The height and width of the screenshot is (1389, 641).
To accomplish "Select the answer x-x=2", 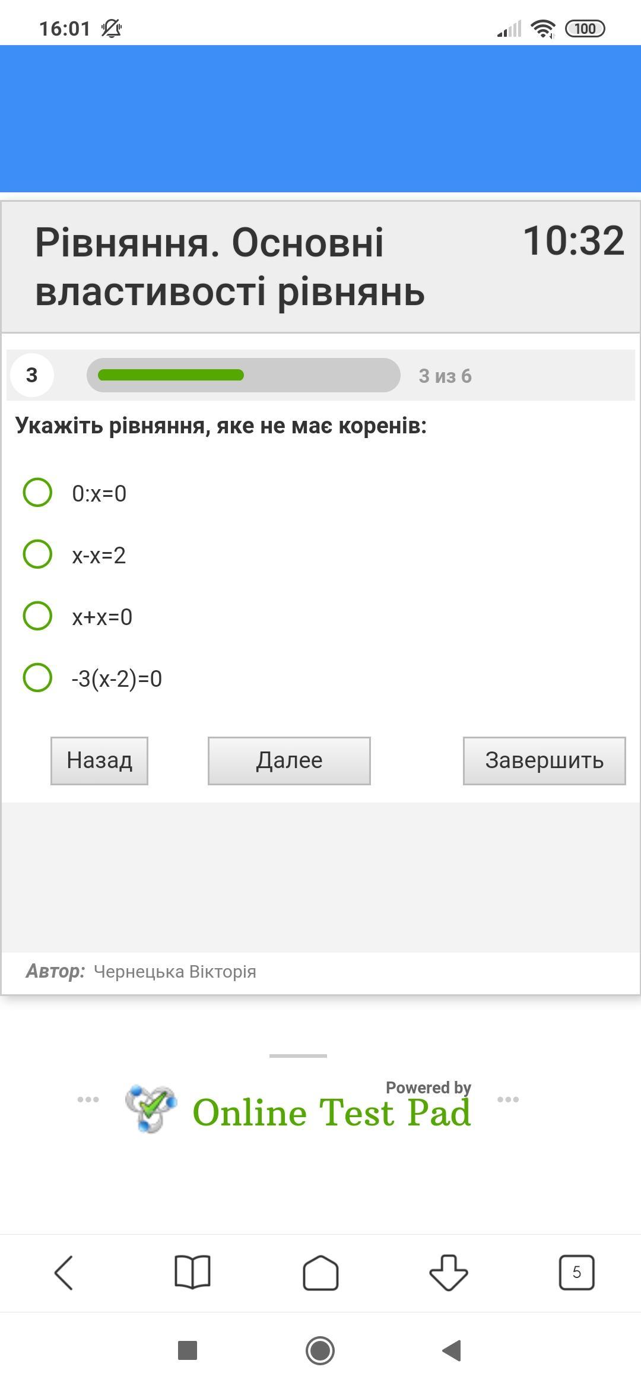I will 37,554.
